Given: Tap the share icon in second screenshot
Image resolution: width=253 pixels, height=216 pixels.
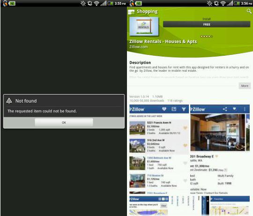Looking at the screenshot, I should click(225, 109).
